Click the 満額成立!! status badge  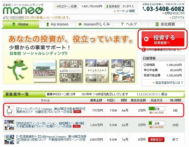[156, 140]
